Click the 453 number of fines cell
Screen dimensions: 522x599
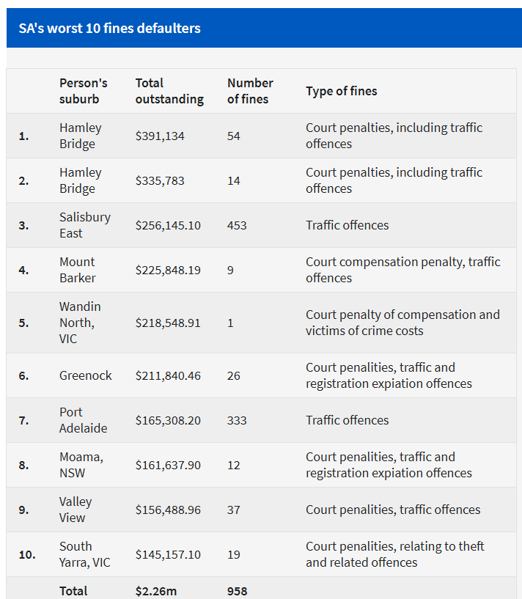[237, 225]
